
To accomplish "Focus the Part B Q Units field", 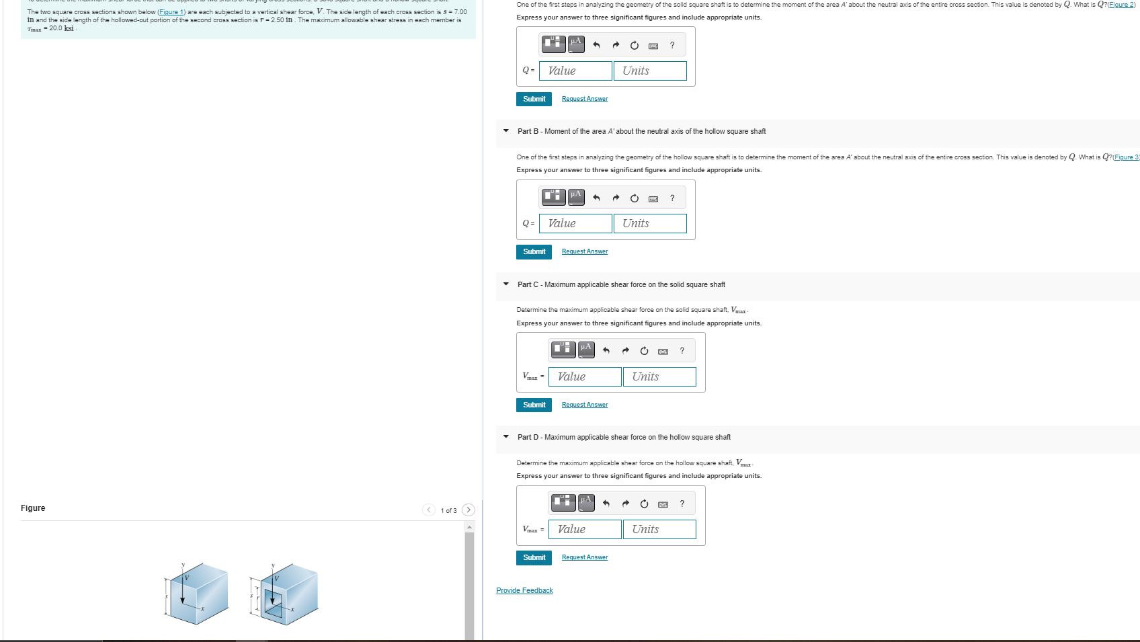I will (x=650, y=223).
